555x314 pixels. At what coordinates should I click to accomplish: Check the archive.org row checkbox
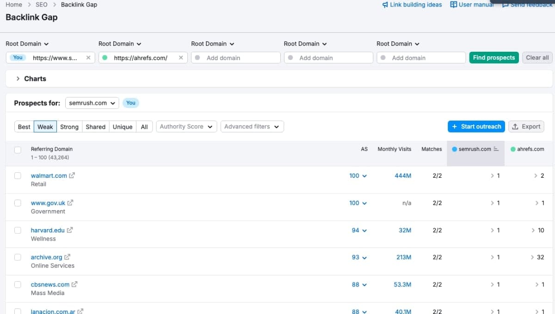18,257
